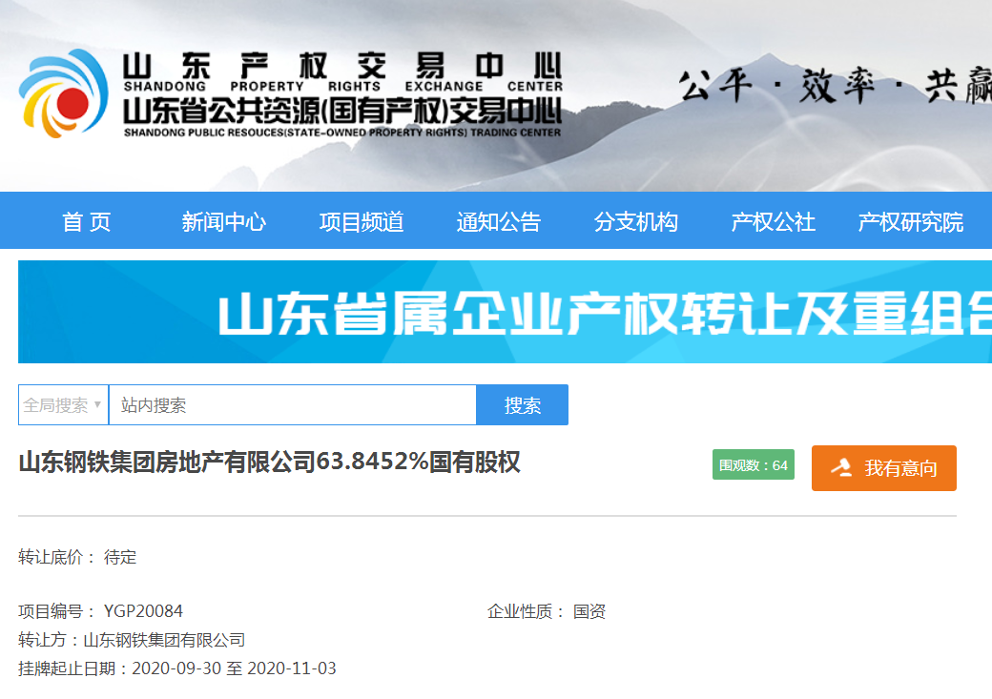This screenshot has width=992, height=699.
Task: Select 分支机构 in the navigation bar
Action: 636,222
